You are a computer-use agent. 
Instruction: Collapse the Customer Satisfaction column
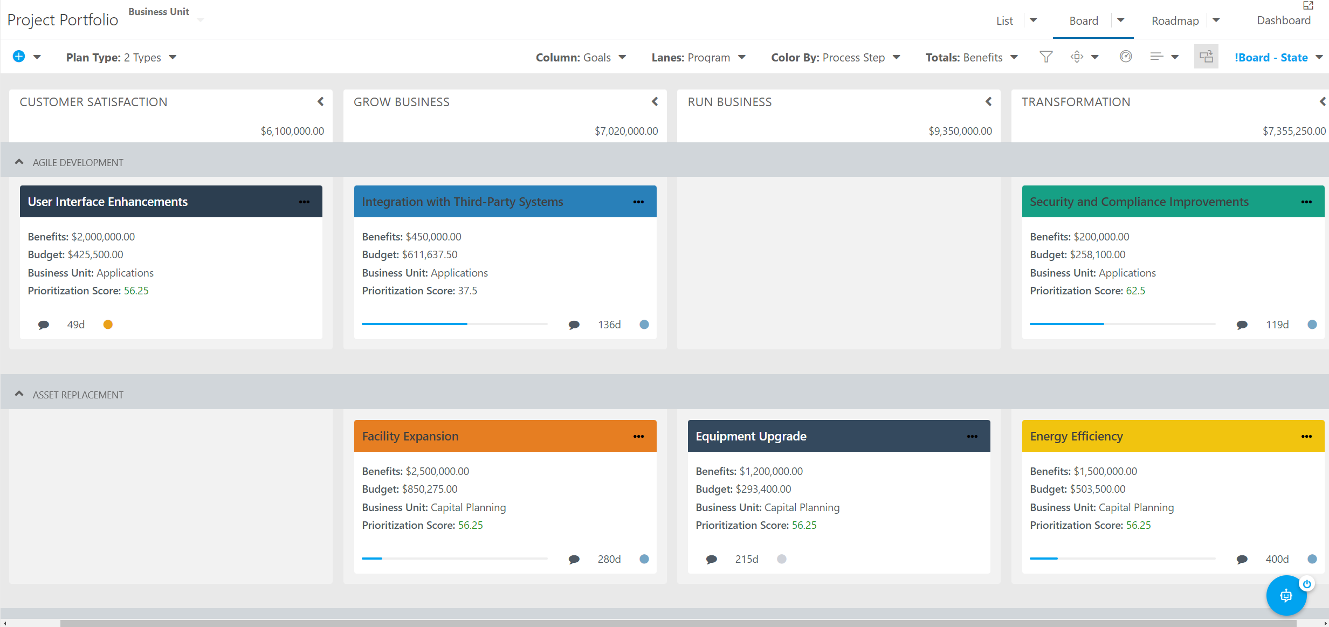pos(321,101)
